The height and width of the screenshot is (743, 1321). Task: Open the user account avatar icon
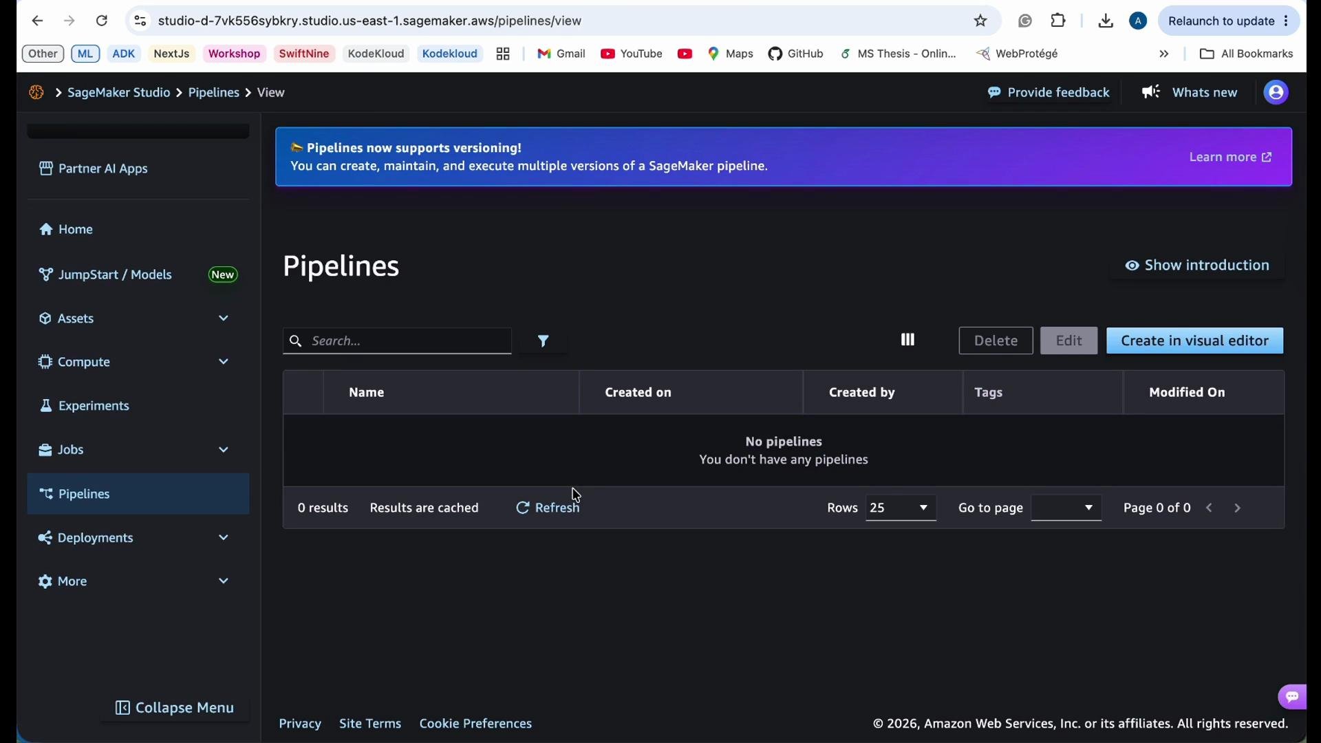[x=1276, y=92]
